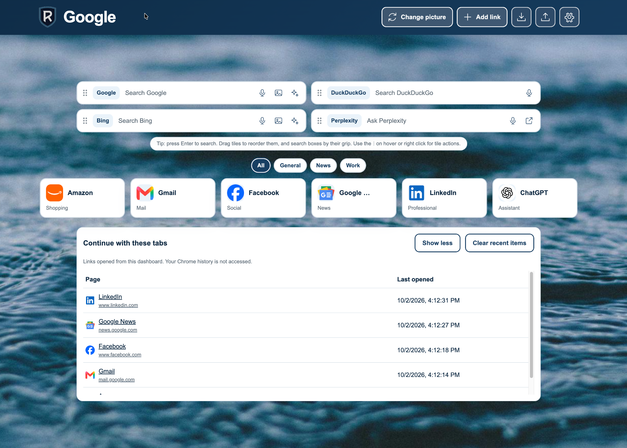Select the All filter tab

[261, 165]
